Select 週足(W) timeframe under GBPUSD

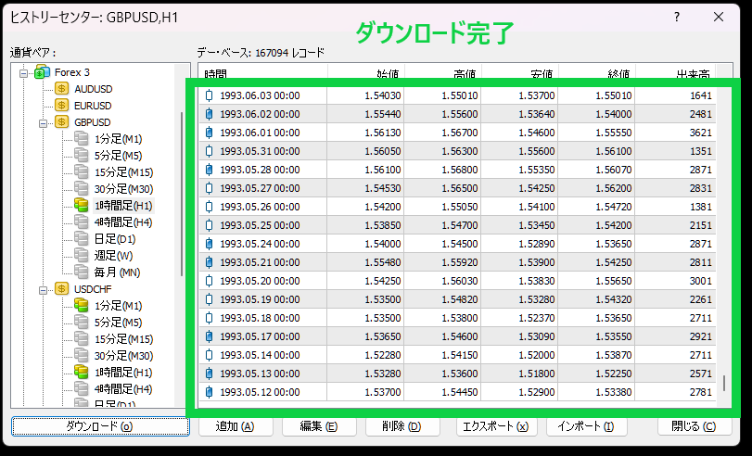coord(113,255)
